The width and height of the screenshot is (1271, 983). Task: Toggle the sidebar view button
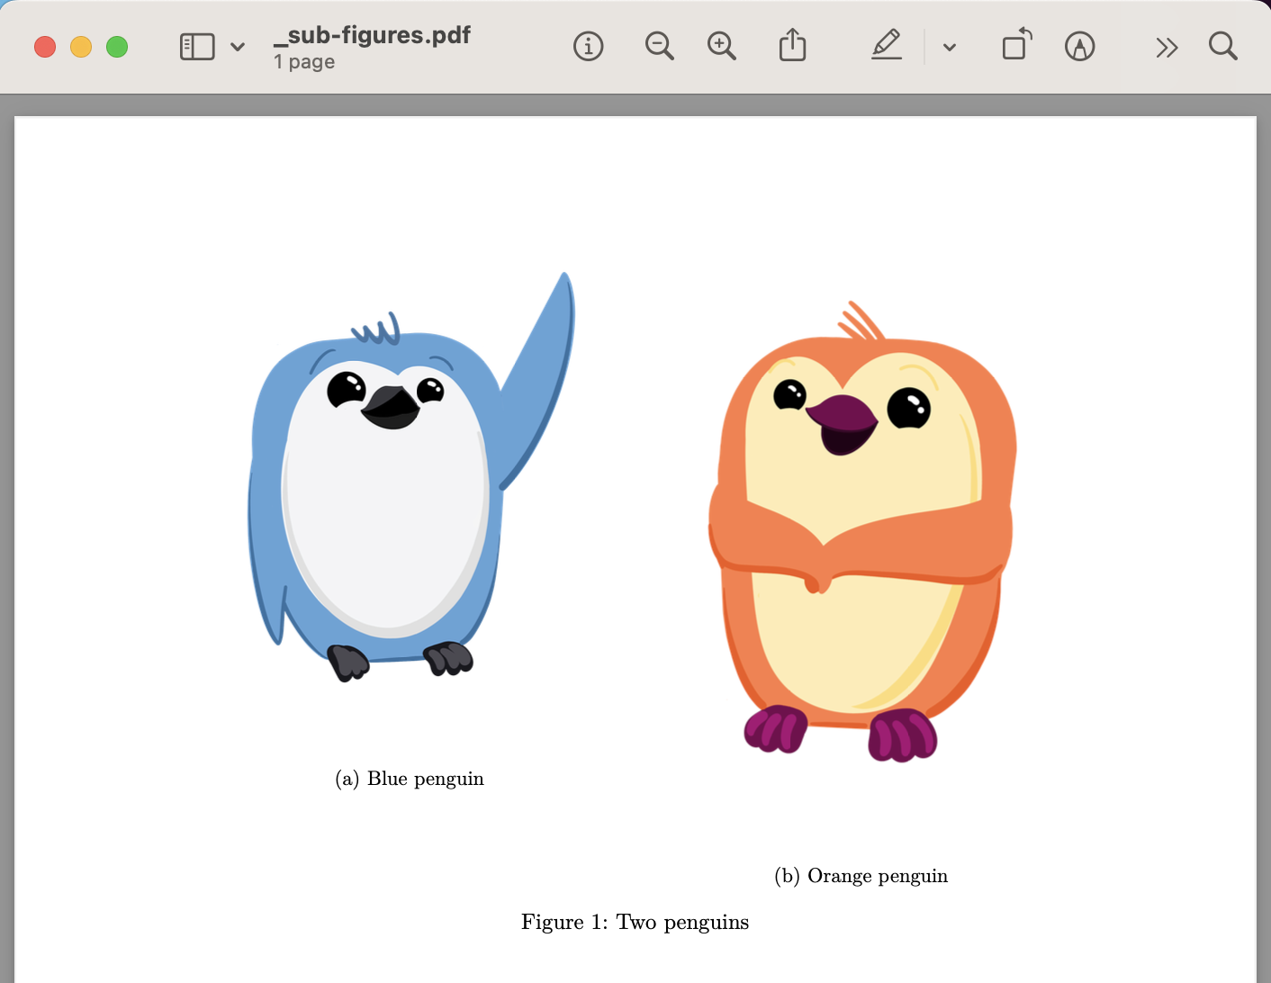(x=197, y=47)
